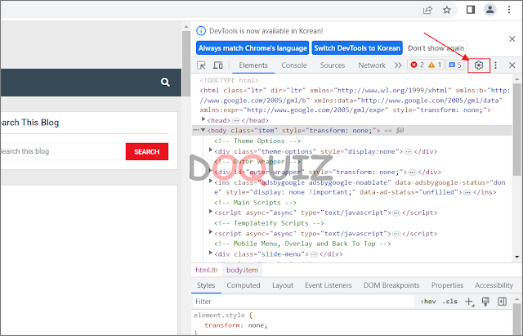Click the yellow warnings counter
Image resolution: width=523 pixels, height=336 pixels.
tap(435, 65)
